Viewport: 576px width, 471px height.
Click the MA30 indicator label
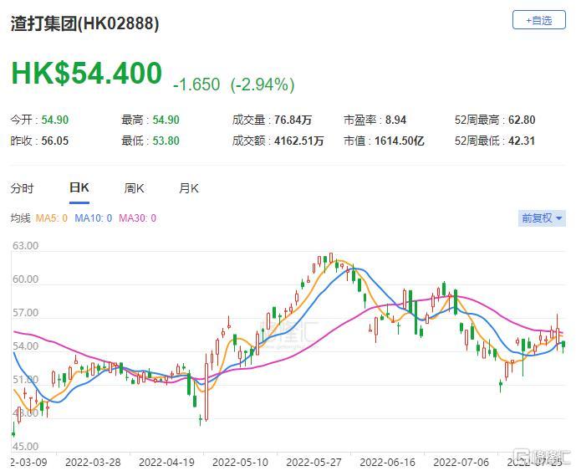pyautogui.click(x=137, y=218)
